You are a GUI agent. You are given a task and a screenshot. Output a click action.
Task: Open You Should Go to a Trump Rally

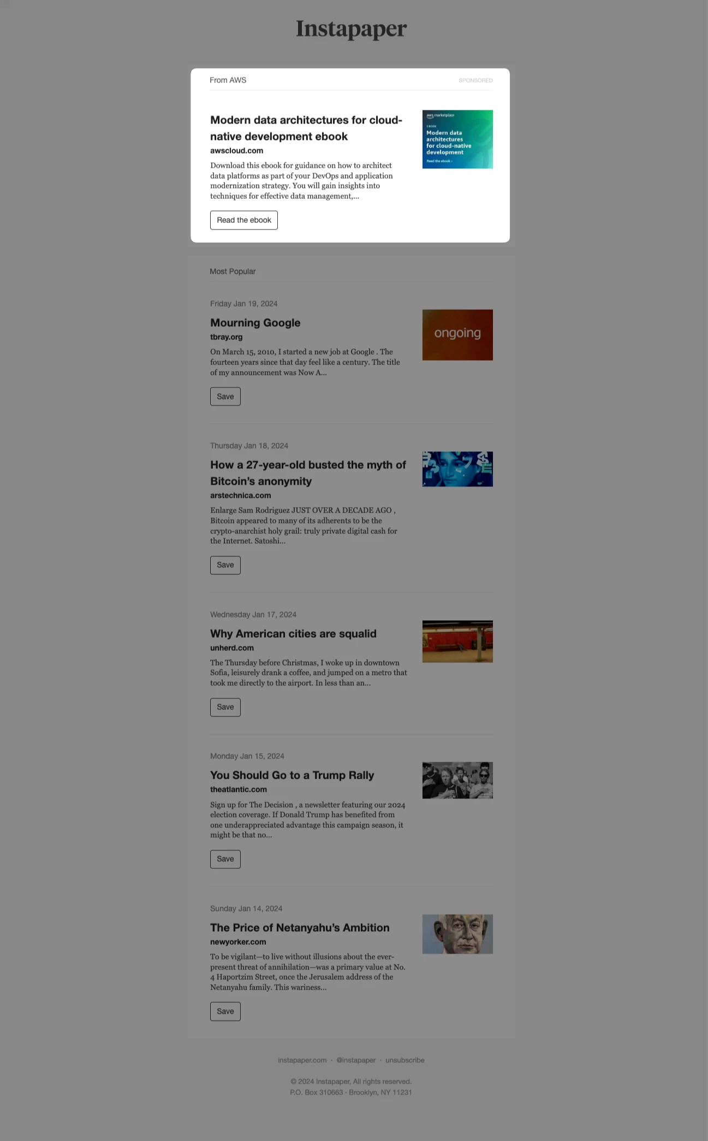292,775
